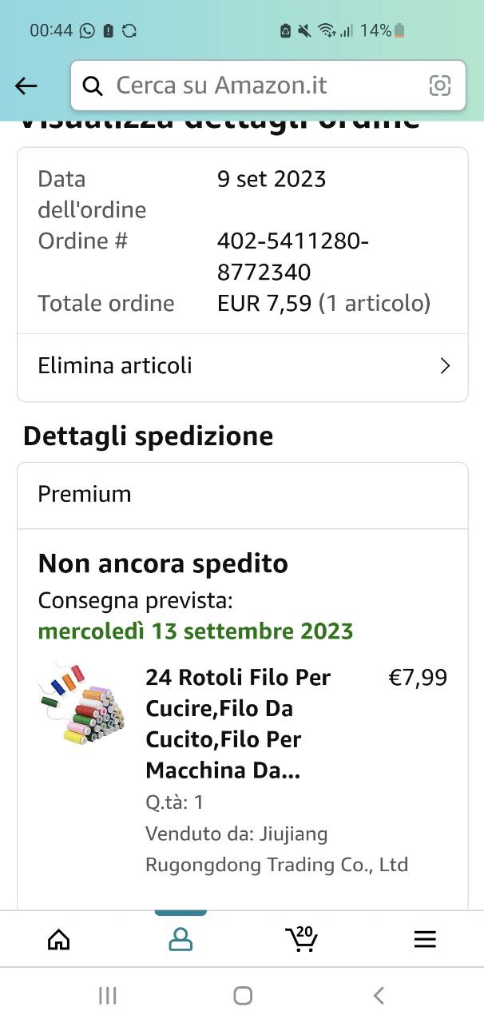Open the account profile tab

pyautogui.click(x=181, y=939)
